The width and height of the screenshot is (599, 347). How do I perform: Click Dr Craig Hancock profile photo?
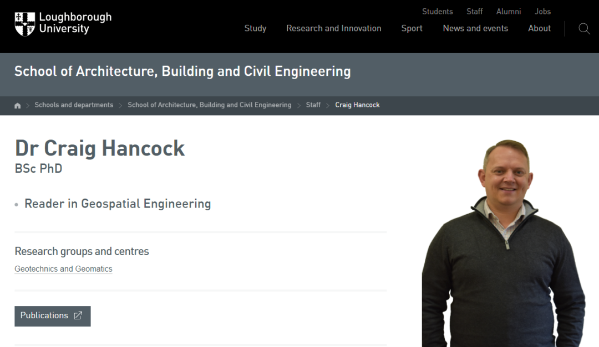[x=504, y=244]
